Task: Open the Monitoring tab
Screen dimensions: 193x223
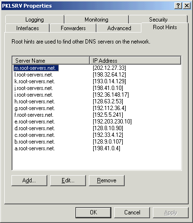Action: pos(96,20)
